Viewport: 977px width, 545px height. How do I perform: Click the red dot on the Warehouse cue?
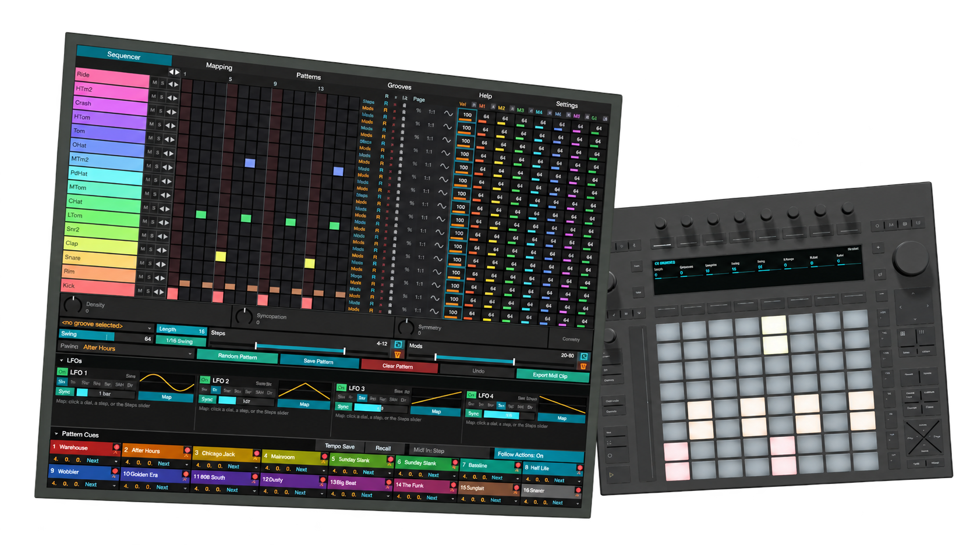click(116, 448)
